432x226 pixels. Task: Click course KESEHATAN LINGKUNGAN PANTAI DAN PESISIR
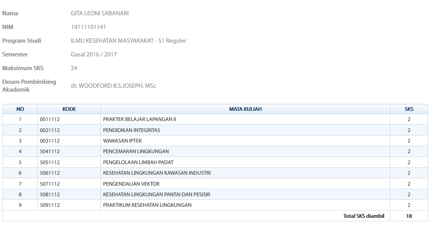(156, 194)
